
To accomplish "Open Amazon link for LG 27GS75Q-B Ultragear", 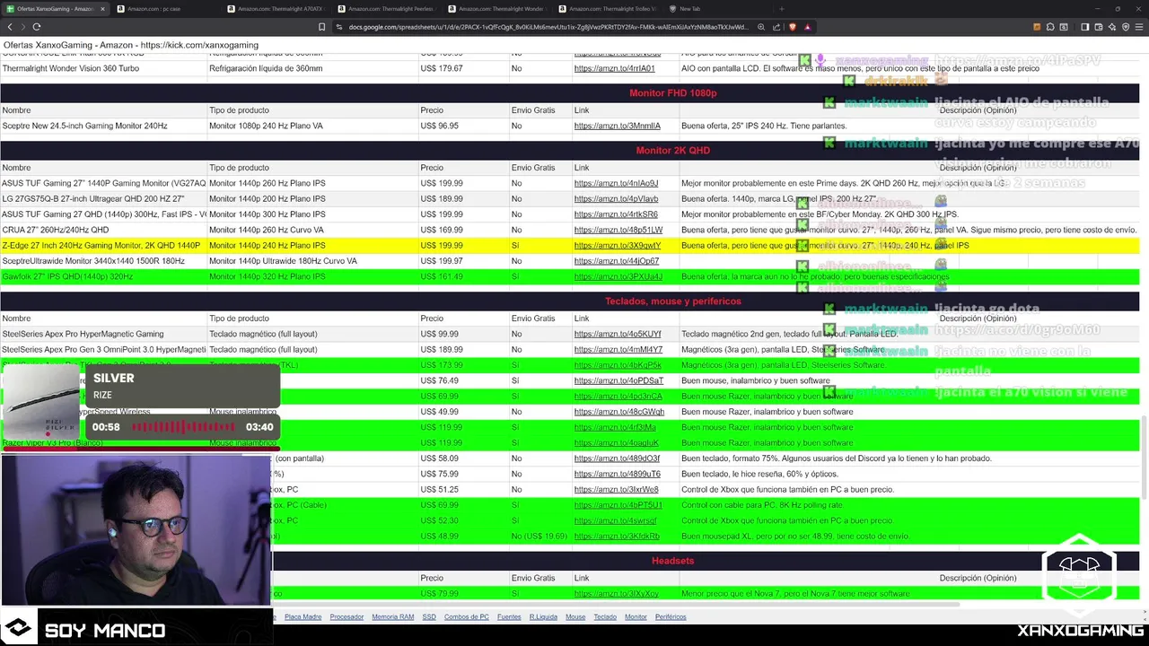I will click(x=616, y=199).
